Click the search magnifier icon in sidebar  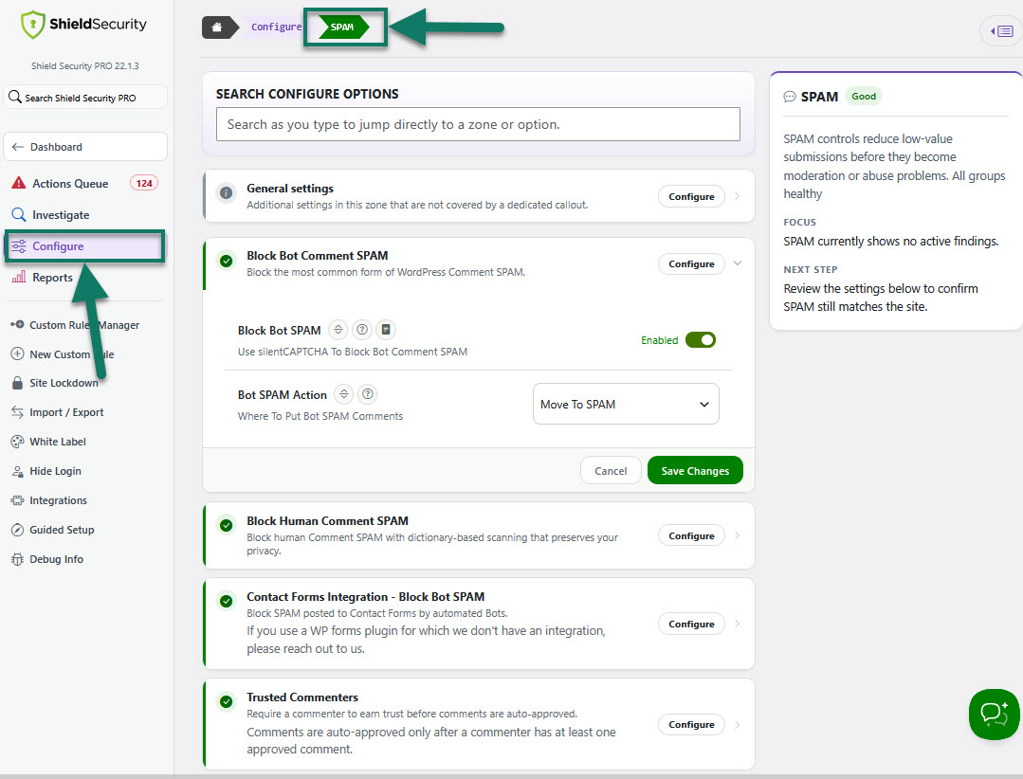coord(14,97)
